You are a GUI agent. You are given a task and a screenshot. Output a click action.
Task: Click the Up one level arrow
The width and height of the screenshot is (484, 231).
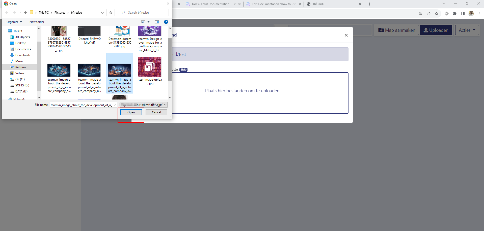click(x=25, y=13)
